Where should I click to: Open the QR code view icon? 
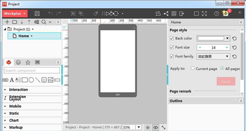tap(174, 13)
